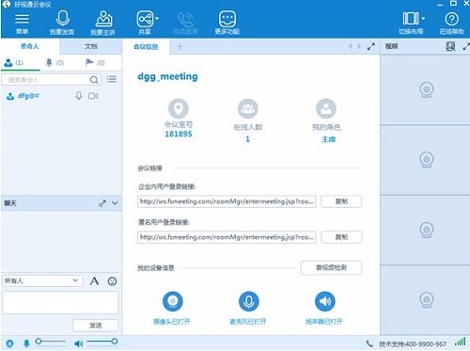Viewport: 470px width, 351px height.
Task: Switch to the 文档 tab
Action: coord(91,46)
